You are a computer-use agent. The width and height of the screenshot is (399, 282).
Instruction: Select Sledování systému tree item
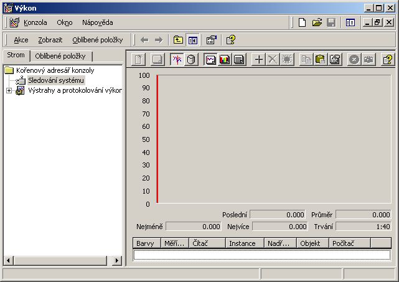point(56,80)
